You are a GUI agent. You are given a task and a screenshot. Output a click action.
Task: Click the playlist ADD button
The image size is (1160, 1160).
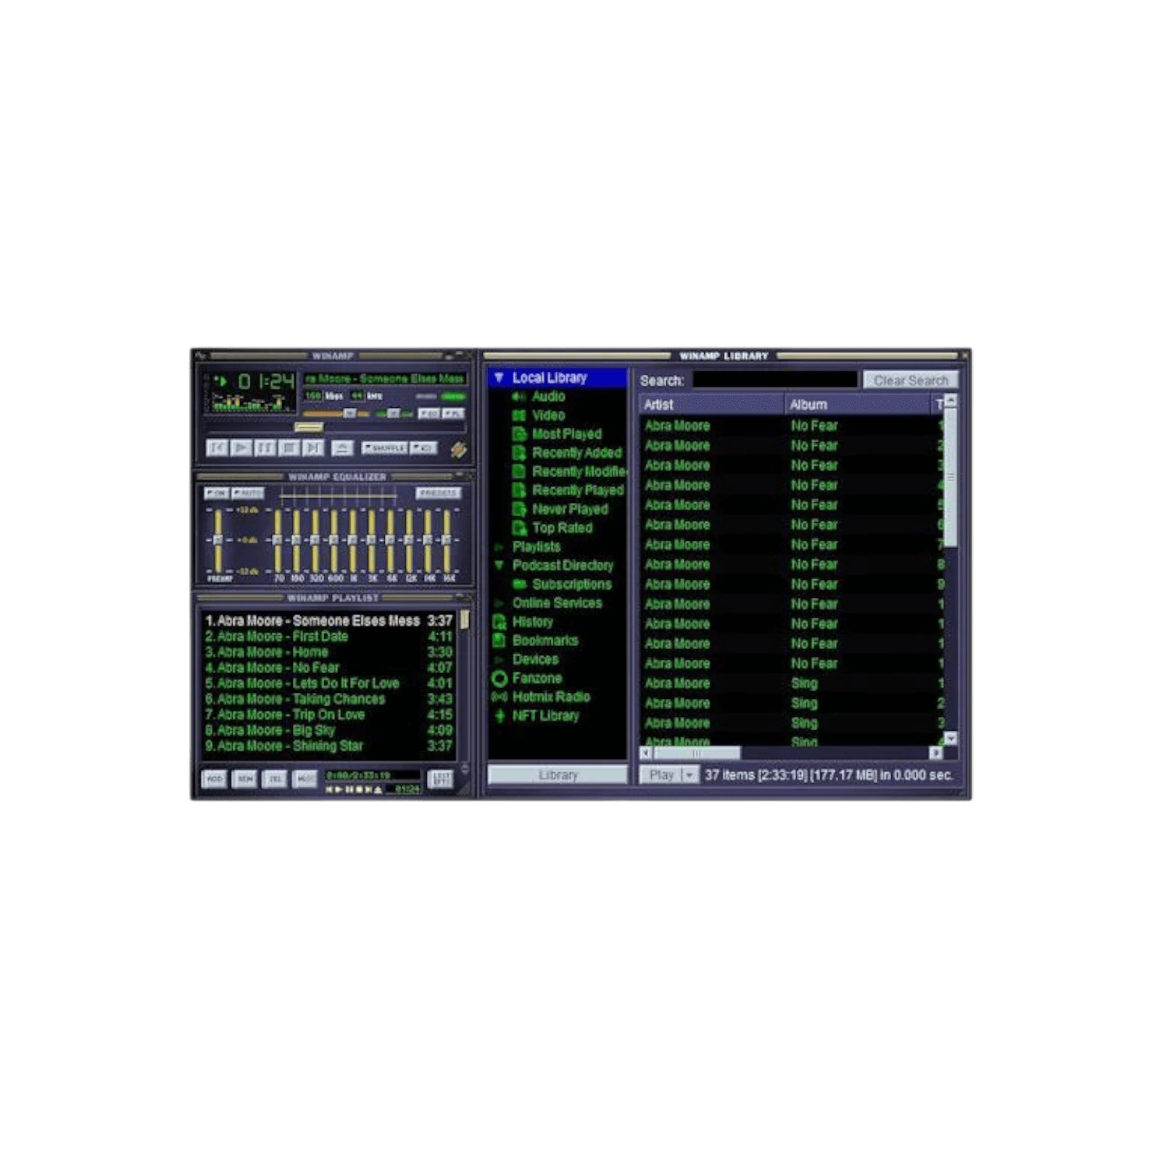coord(215,779)
